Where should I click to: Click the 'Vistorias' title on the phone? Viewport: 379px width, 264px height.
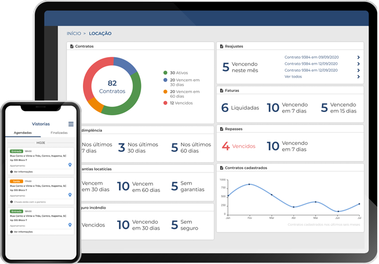point(41,124)
